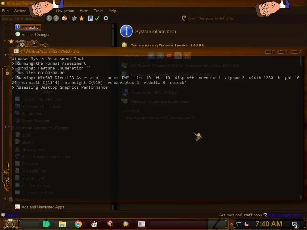Viewport: 307px width, 230px height.
Task: Click the muted volume tray icon
Action: pos(246,224)
